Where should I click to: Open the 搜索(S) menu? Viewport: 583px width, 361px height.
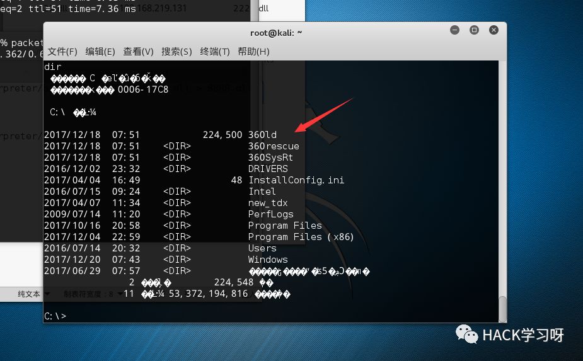click(x=176, y=51)
